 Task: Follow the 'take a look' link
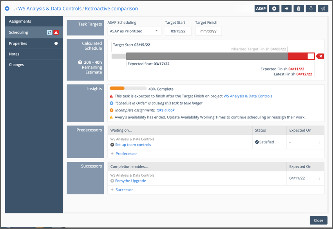tap(165, 110)
